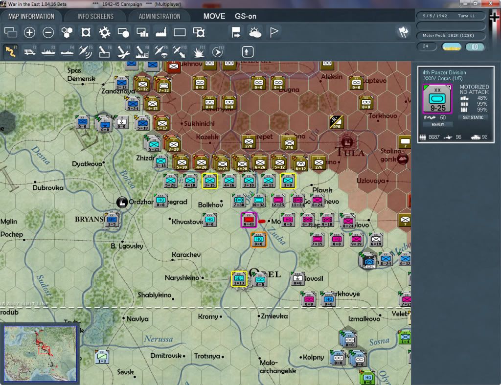Click the boxed up-arrow toolbar icon
501x385 pixels.
click(247, 52)
